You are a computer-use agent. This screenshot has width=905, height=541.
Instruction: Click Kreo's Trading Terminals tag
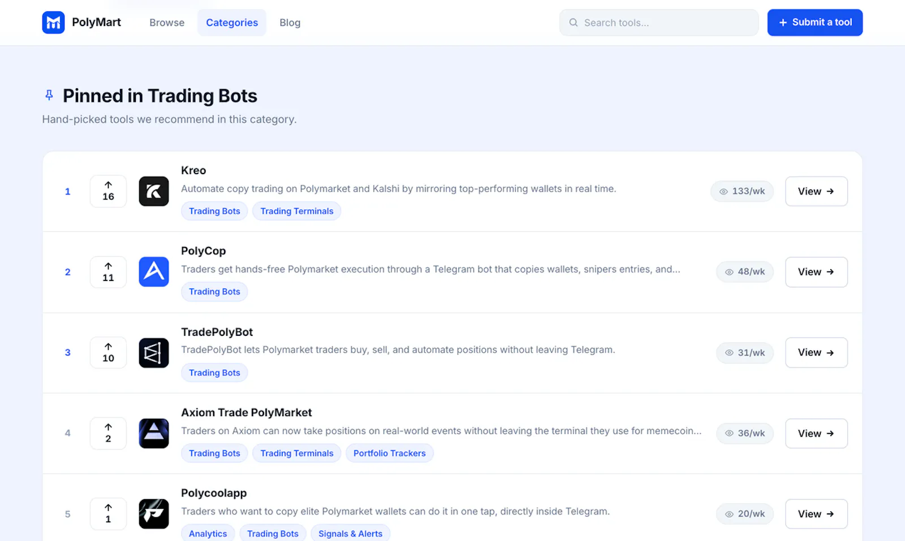click(x=296, y=211)
